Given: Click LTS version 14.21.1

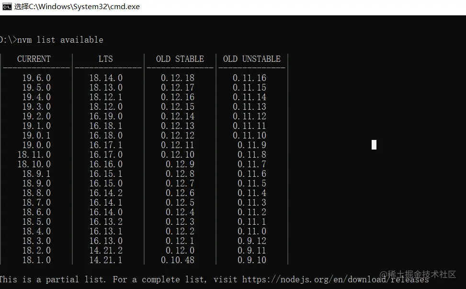Looking at the screenshot, I should 106,260.
